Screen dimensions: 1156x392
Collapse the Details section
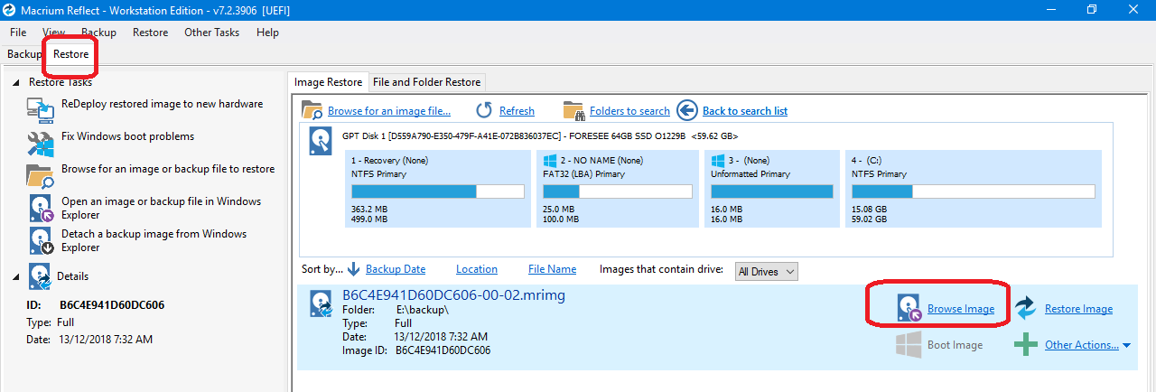[x=15, y=276]
